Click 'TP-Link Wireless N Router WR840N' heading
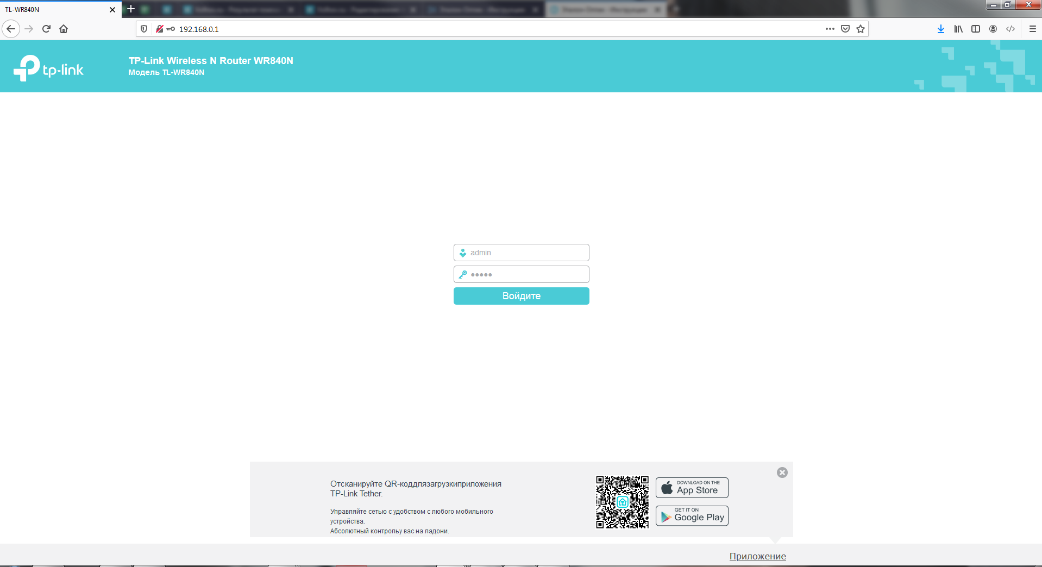This screenshot has height=567, width=1042. [211, 61]
